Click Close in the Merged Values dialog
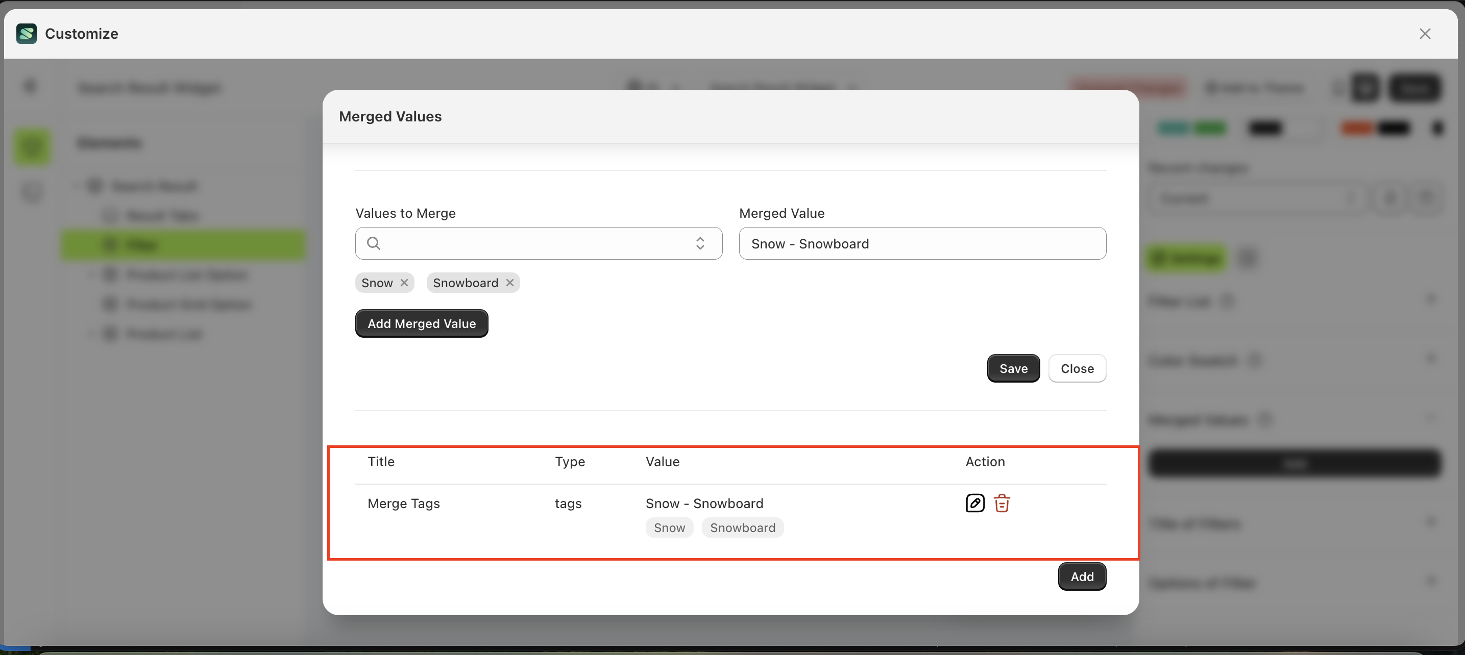 (x=1077, y=368)
